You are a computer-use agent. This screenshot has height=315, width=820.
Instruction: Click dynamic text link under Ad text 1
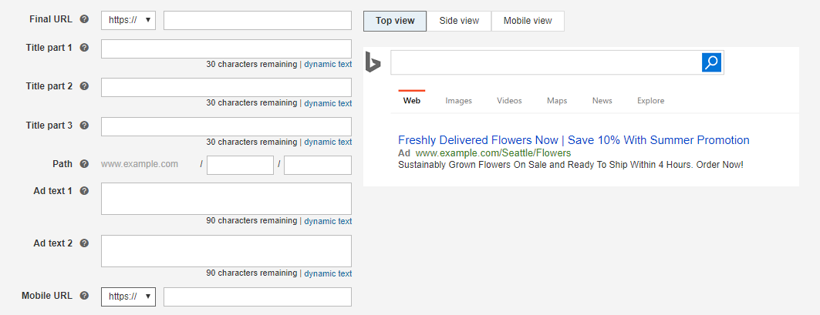pos(328,221)
